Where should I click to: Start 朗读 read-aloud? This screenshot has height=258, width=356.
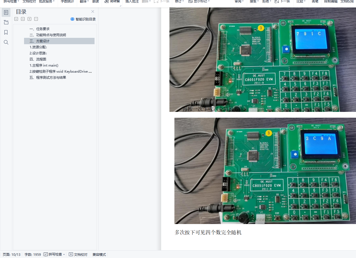(96, 1)
